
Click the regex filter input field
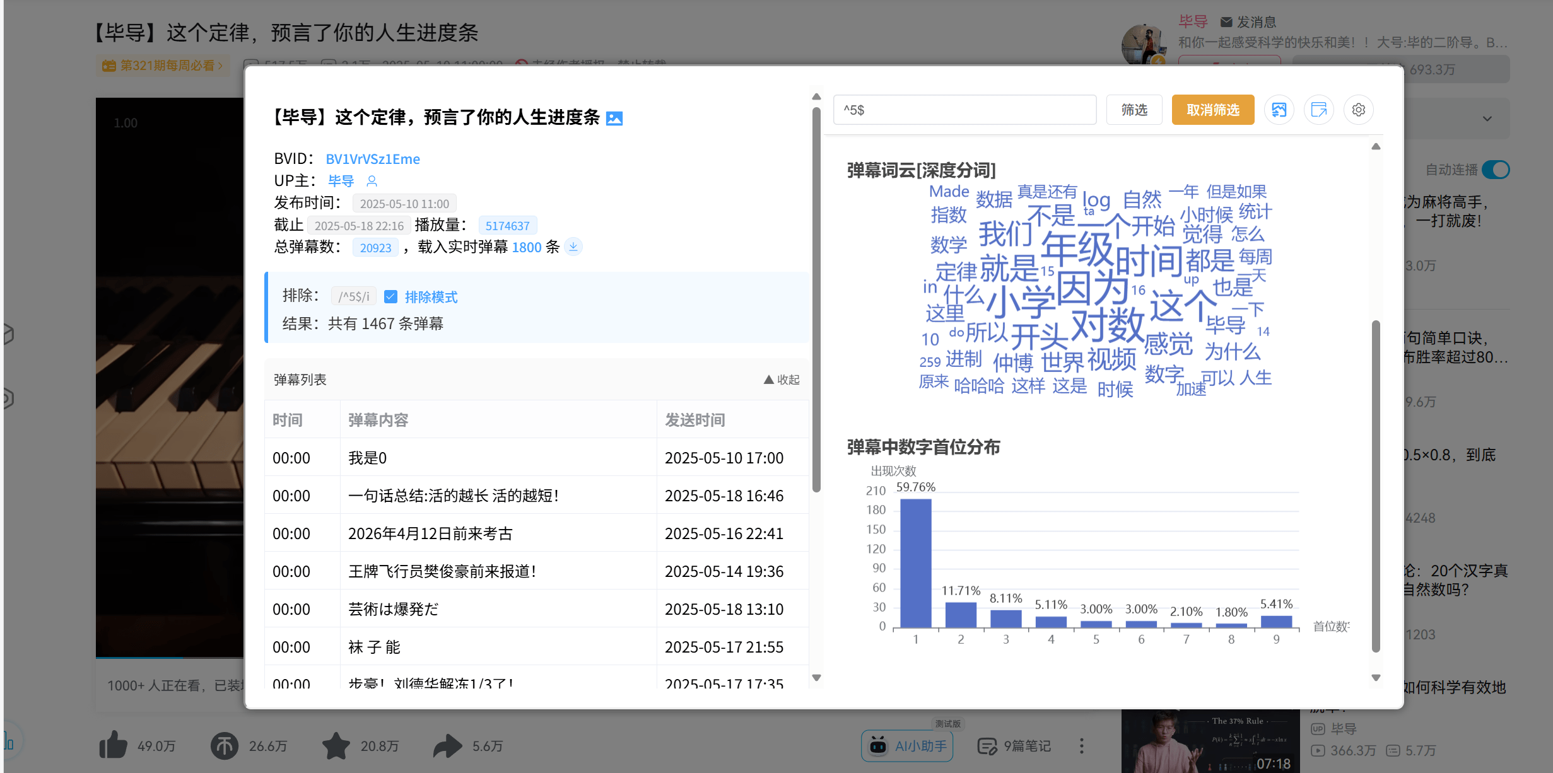pyautogui.click(x=964, y=110)
